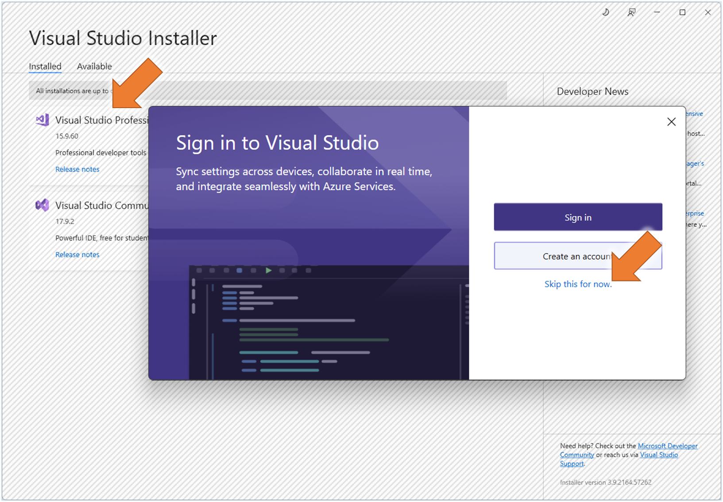723x502 pixels.
Task: Close the Sign in dialog
Action: coord(671,122)
